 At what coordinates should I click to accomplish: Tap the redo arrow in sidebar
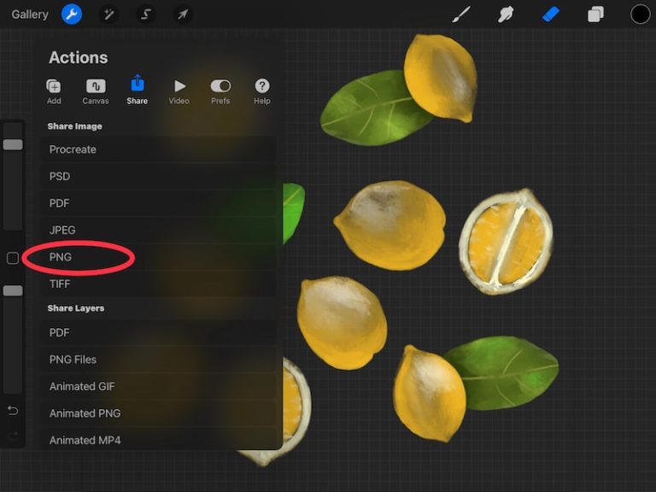(x=13, y=436)
